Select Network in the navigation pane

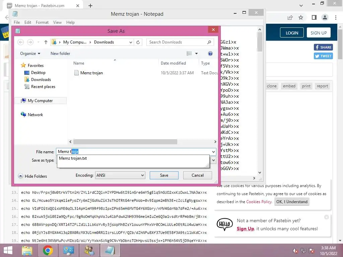35,114
